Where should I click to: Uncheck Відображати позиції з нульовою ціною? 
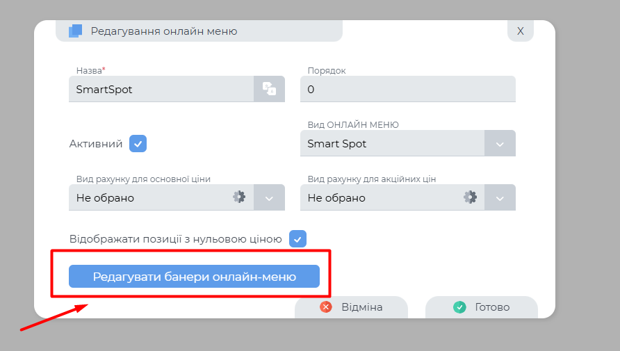pos(297,239)
